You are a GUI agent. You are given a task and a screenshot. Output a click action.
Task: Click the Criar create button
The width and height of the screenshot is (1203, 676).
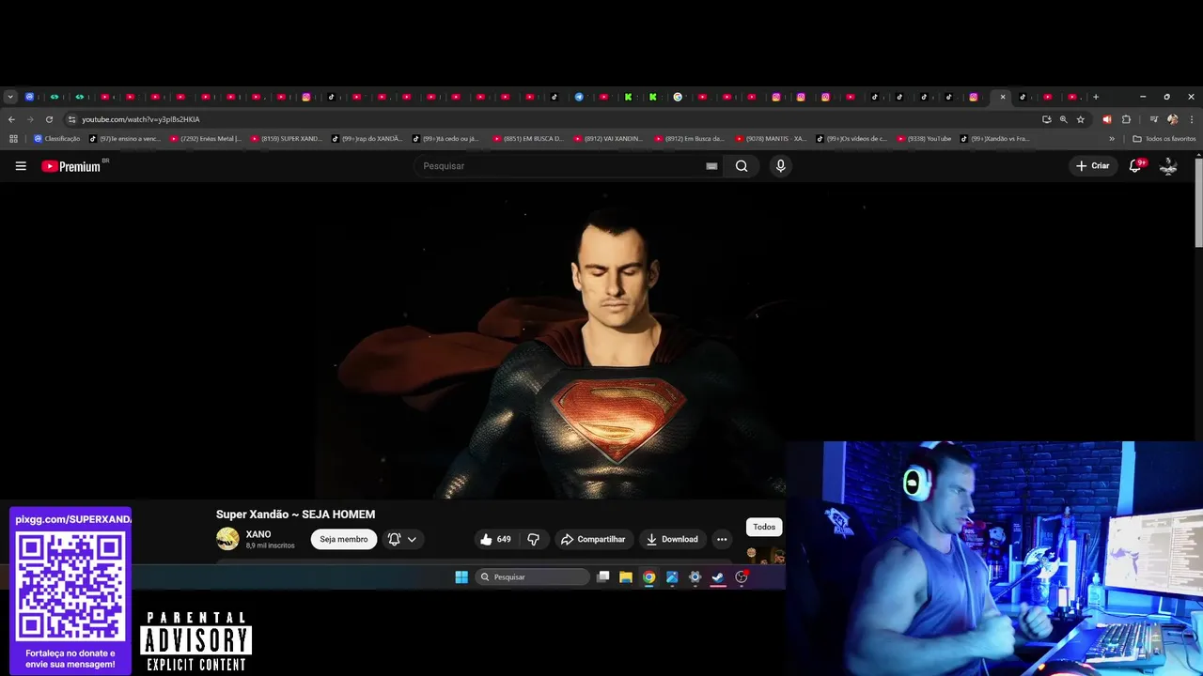[x=1092, y=166]
